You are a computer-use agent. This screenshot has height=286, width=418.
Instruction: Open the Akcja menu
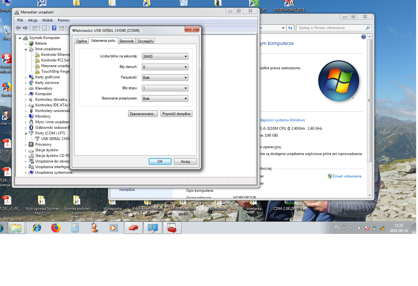click(x=32, y=20)
